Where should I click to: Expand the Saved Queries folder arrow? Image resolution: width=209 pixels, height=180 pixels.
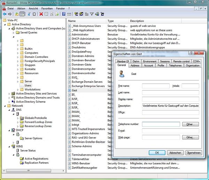(14, 33)
